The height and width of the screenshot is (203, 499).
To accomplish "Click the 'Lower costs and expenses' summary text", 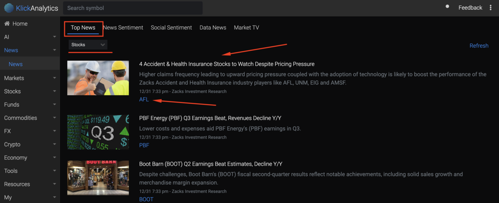I will 220,129.
